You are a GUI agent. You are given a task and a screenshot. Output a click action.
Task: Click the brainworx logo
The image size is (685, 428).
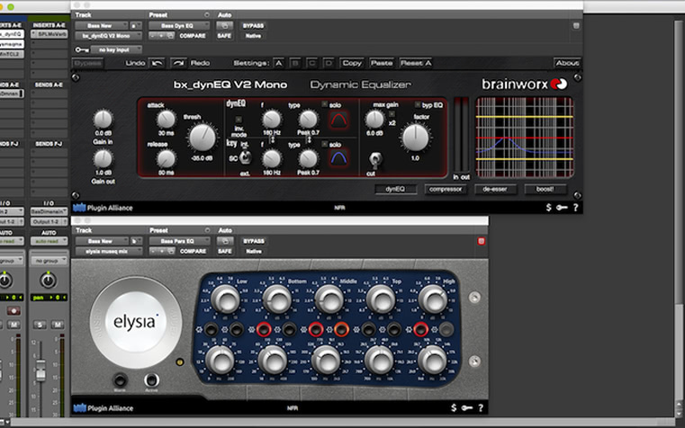coord(524,84)
